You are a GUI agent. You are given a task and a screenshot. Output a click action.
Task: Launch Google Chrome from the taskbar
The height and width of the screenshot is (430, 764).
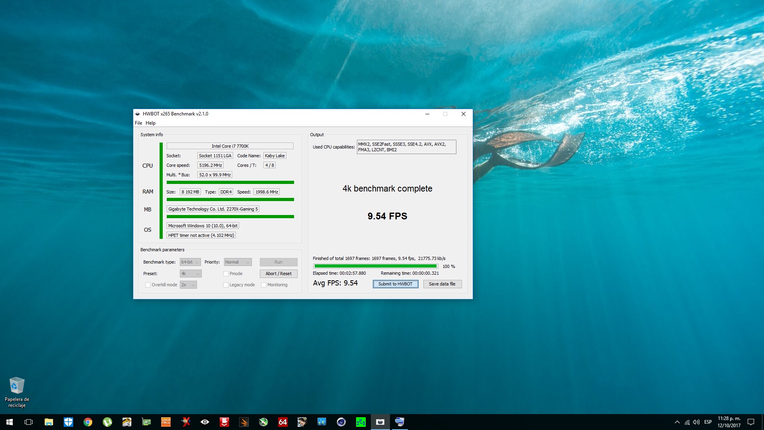click(x=88, y=422)
